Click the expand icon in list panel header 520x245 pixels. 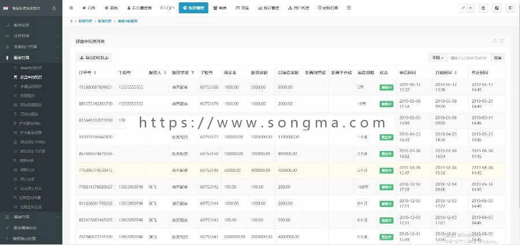point(502,41)
